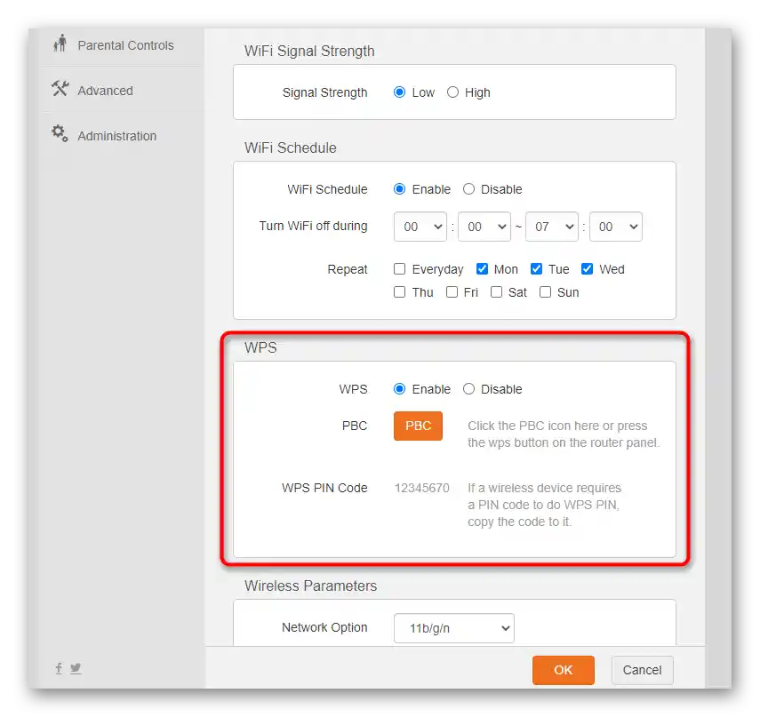760x717 pixels.
Task: Click the WiFi Signal Strength heading
Action: 309,51
